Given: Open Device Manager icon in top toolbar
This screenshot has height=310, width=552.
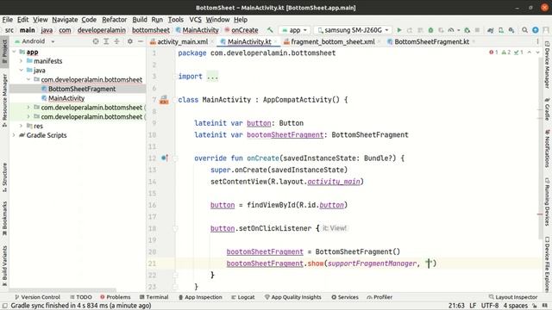Looking at the screenshot, I should tap(501, 30).
